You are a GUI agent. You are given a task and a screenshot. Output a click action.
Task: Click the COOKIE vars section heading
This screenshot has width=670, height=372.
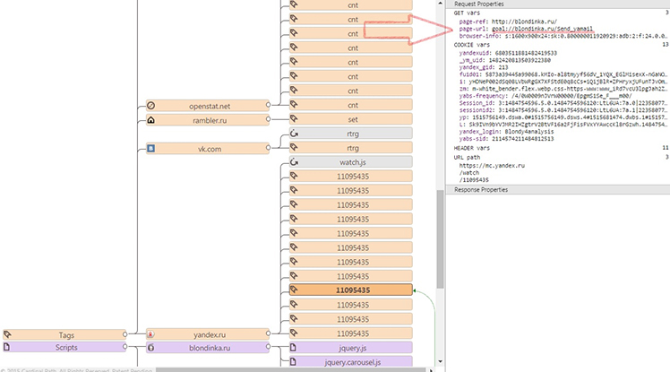coord(474,43)
